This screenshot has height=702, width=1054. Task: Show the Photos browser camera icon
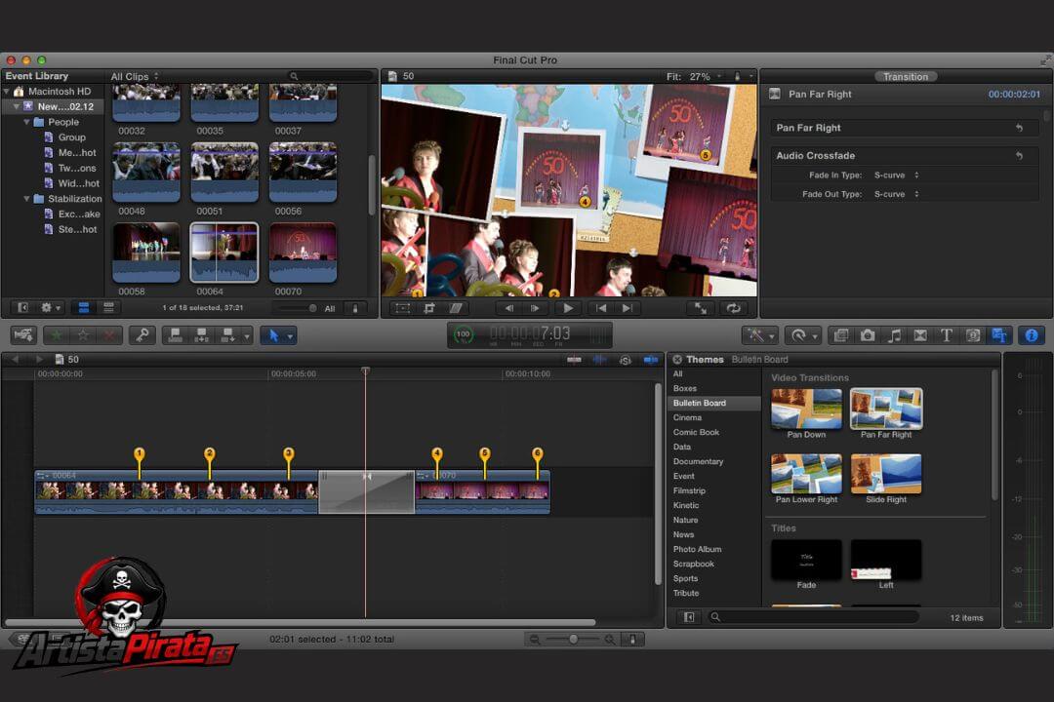pyautogui.click(x=868, y=334)
